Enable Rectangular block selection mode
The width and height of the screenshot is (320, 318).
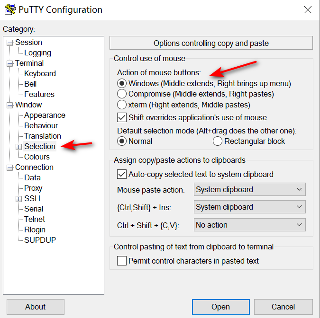click(x=218, y=141)
